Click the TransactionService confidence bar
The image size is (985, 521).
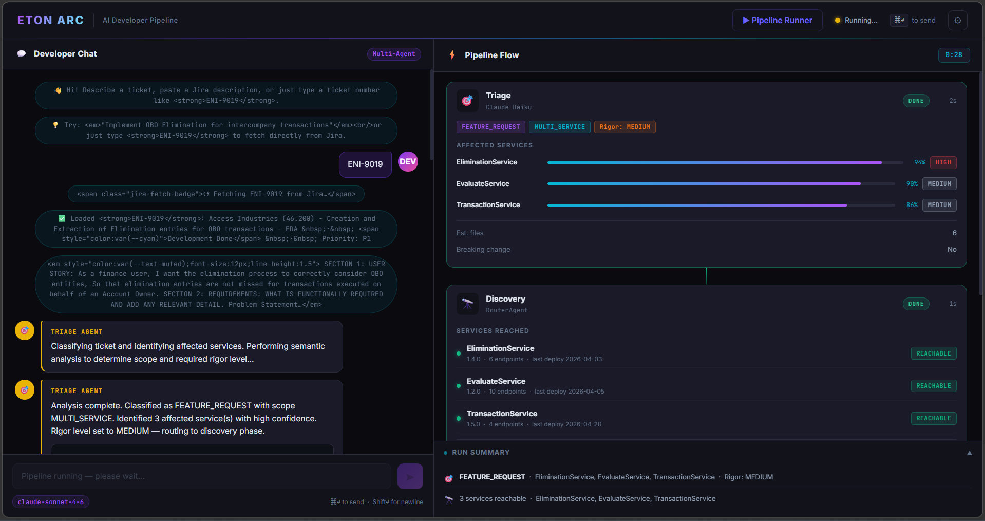[x=721, y=205]
